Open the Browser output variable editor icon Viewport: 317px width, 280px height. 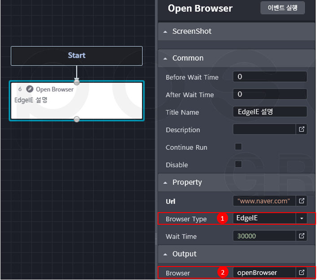click(302, 272)
